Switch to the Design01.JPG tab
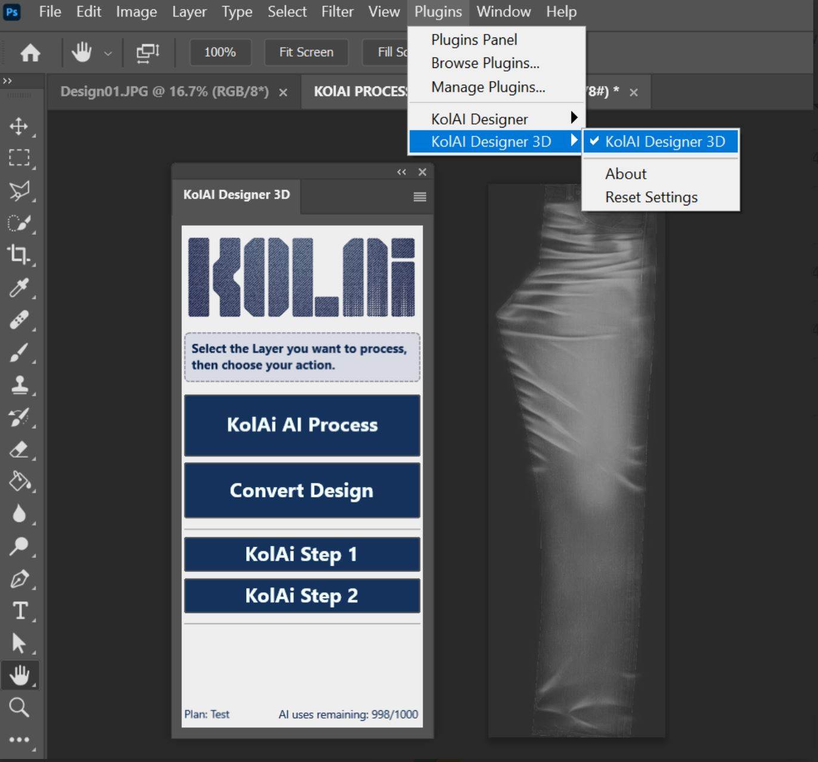Viewport: 818px width, 762px height. click(x=164, y=92)
